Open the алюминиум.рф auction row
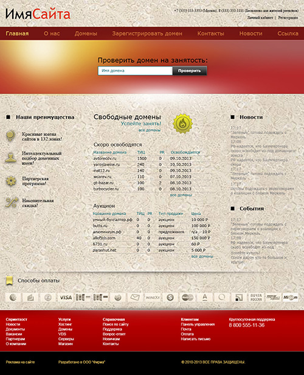Viewport: 304px width, 375px height. pyautogui.click(x=151, y=232)
